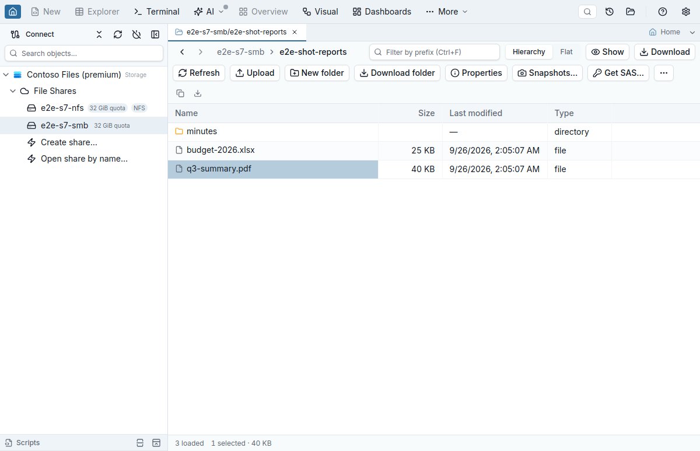Viewport: 700px width, 451px height.
Task: Open the New menu item
Action: 45,12
